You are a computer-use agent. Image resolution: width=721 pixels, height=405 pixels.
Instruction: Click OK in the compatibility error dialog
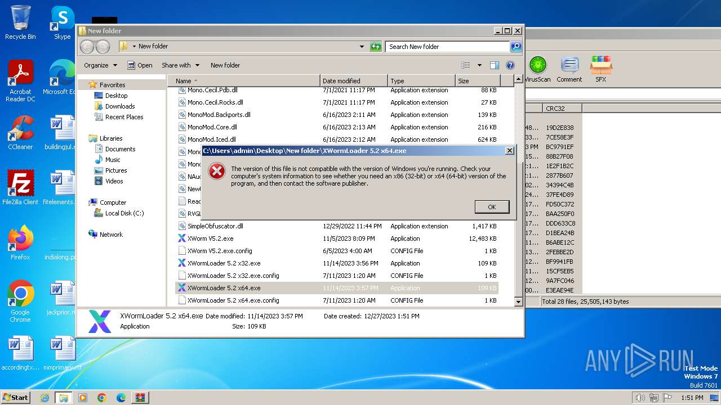tap(492, 207)
